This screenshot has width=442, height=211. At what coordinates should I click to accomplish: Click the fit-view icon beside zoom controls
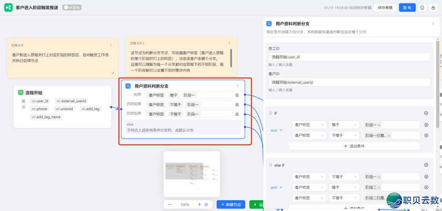click(206, 204)
